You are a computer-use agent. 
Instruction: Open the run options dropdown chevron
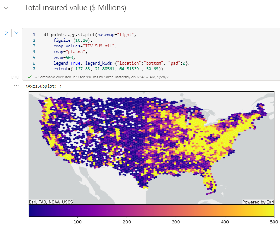point(16,33)
